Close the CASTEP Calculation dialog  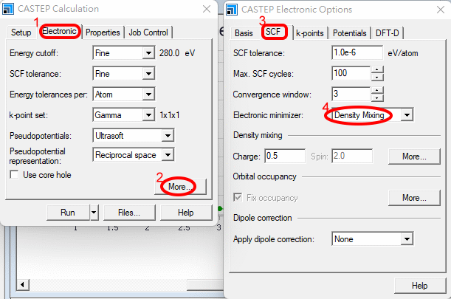click(x=205, y=10)
